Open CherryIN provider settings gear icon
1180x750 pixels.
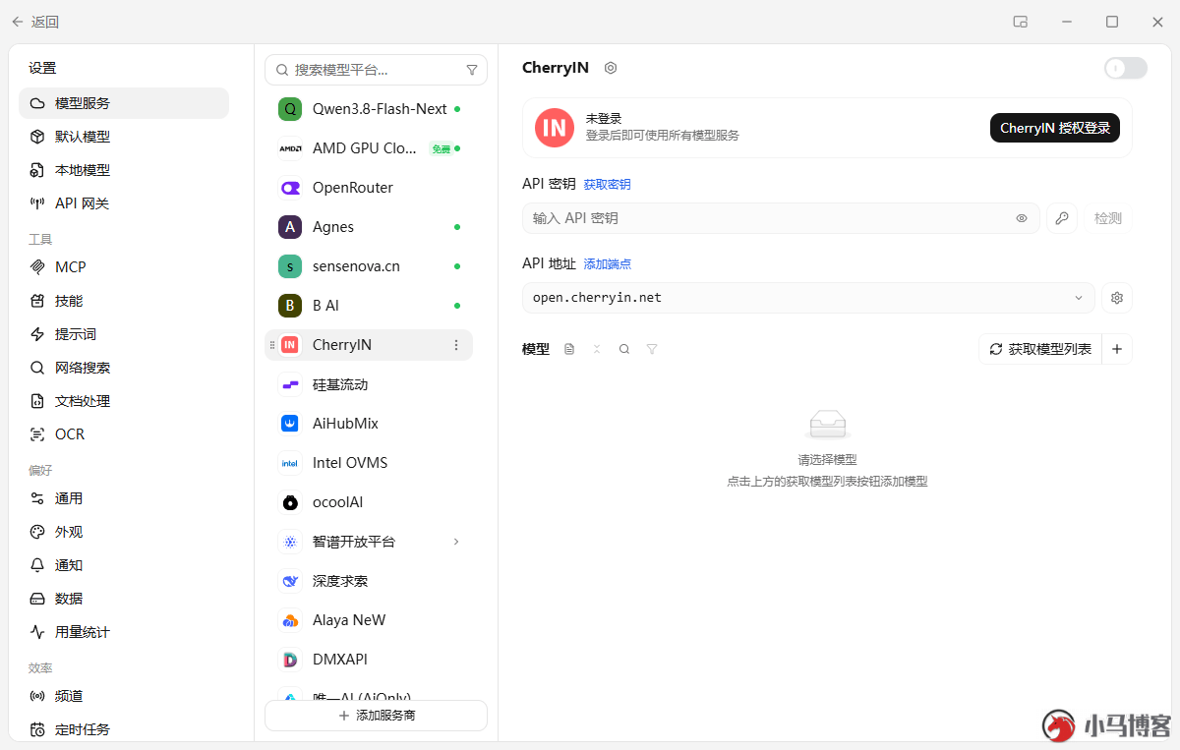tap(611, 68)
